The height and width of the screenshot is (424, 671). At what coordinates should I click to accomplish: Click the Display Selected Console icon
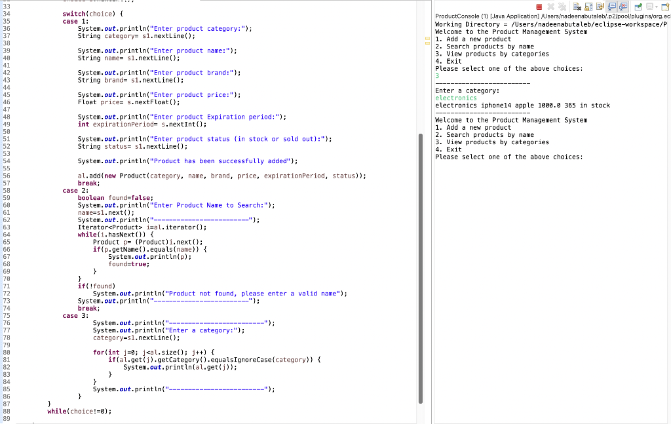click(649, 6)
